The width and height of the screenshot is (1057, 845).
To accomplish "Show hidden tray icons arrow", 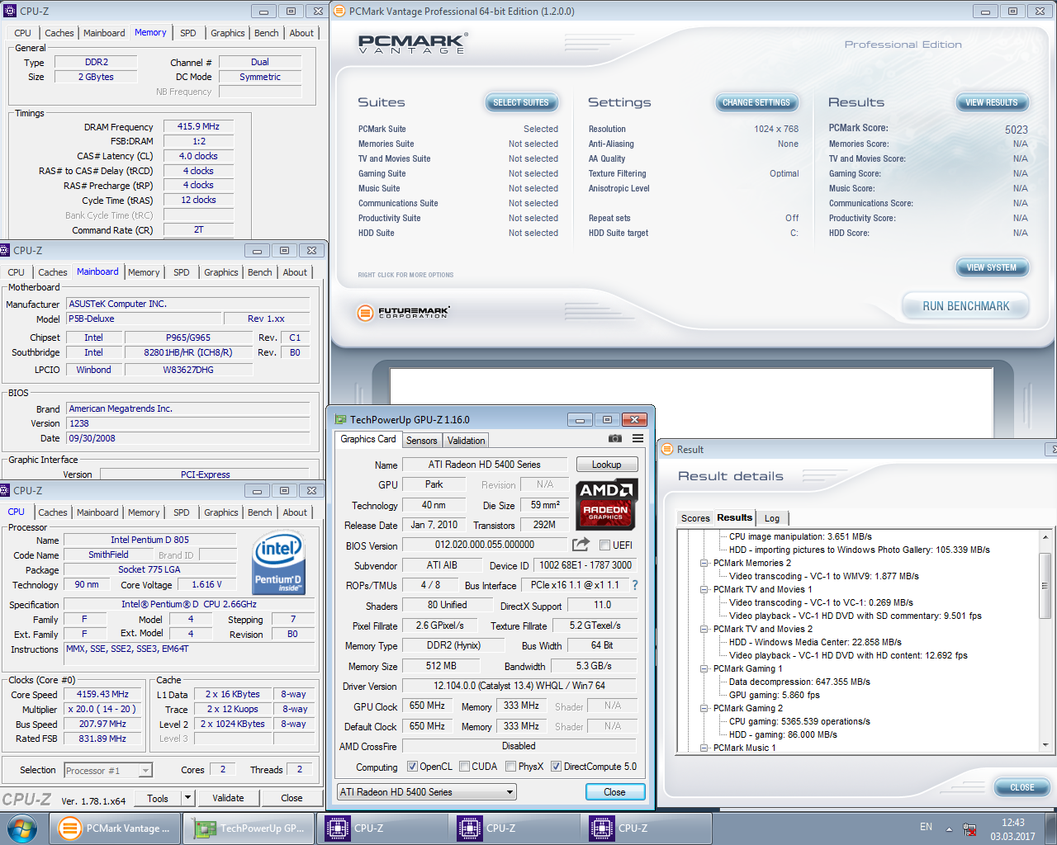I will (949, 828).
